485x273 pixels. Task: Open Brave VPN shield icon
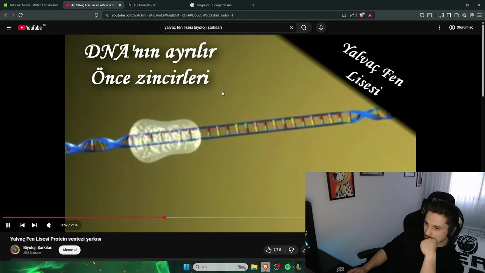[x=472, y=15]
